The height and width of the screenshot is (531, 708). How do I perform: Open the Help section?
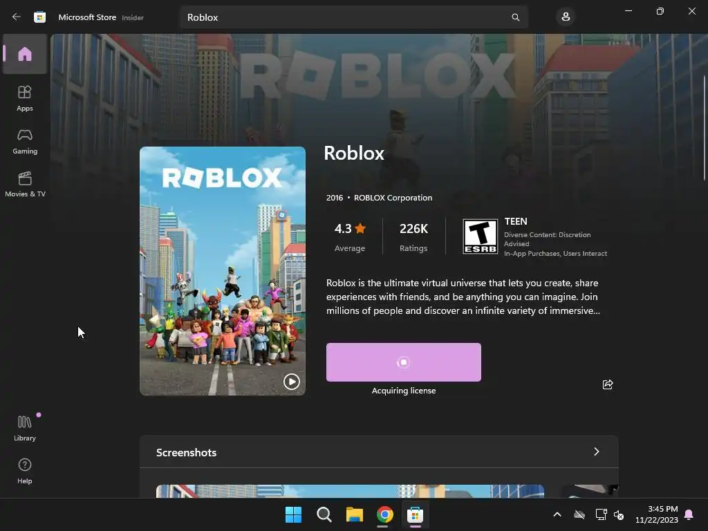click(x=25, y=471)
